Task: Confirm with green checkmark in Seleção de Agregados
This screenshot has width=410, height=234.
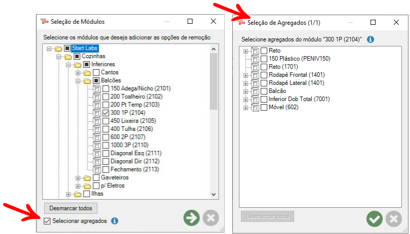Action: [375, 219]
